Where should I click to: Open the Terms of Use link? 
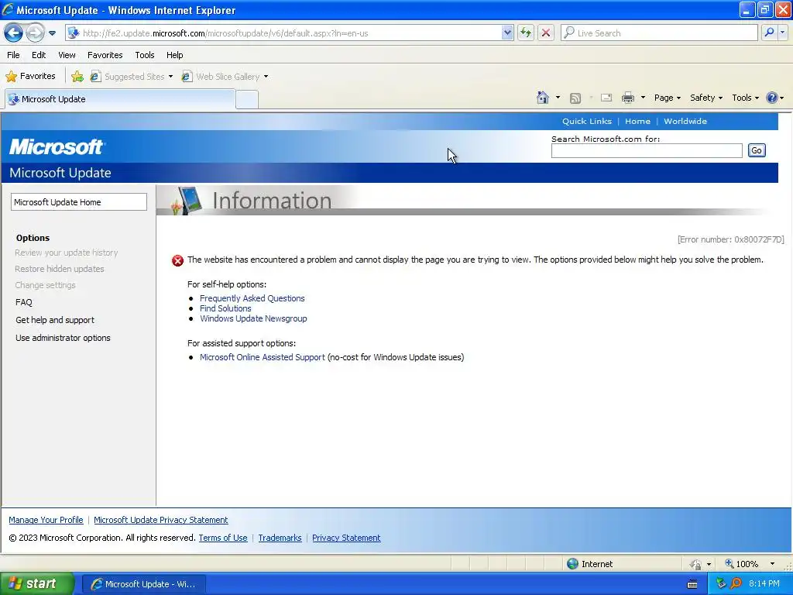(223, 538)
